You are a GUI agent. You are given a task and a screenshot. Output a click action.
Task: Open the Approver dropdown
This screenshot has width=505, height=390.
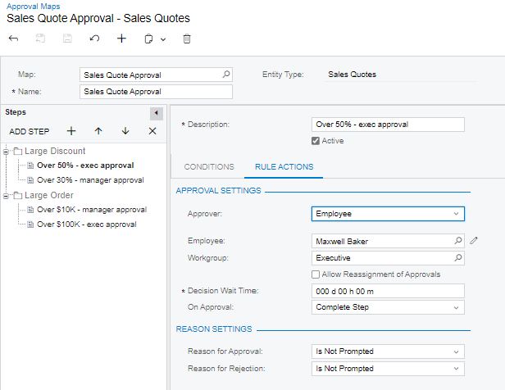[388, 214]
